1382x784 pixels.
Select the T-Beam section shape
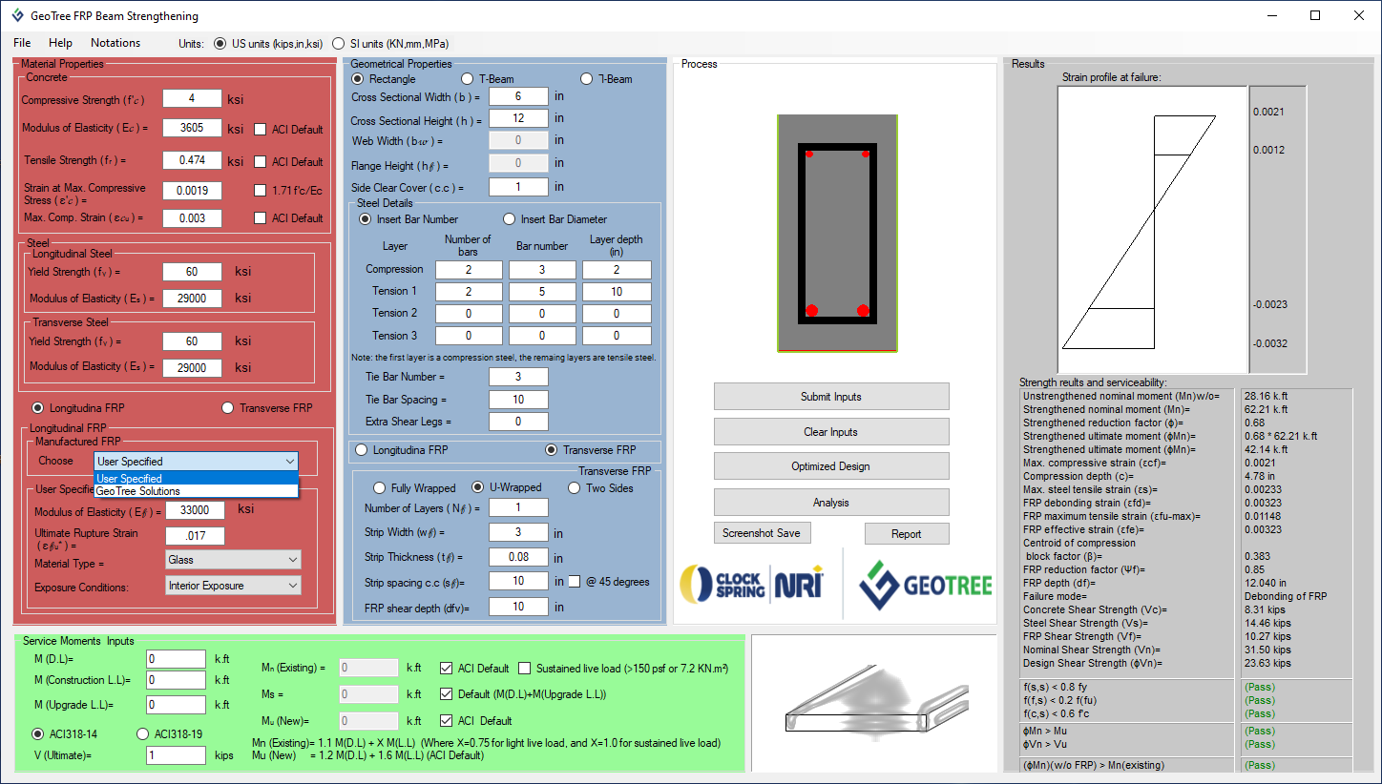[x=468, y=79]
